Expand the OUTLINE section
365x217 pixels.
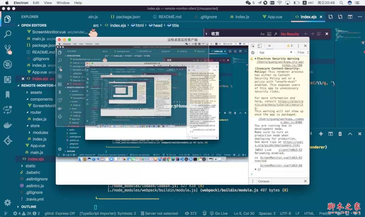[x=29, y=207]
